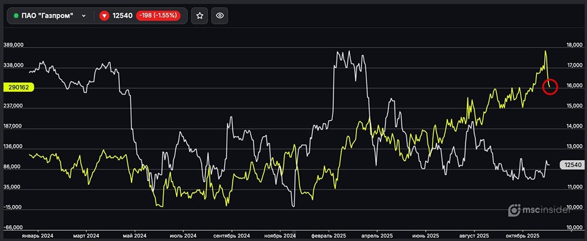Toggle chart visibility with the eye icon
Screen dimensions: 587x241
pos(220,16)
